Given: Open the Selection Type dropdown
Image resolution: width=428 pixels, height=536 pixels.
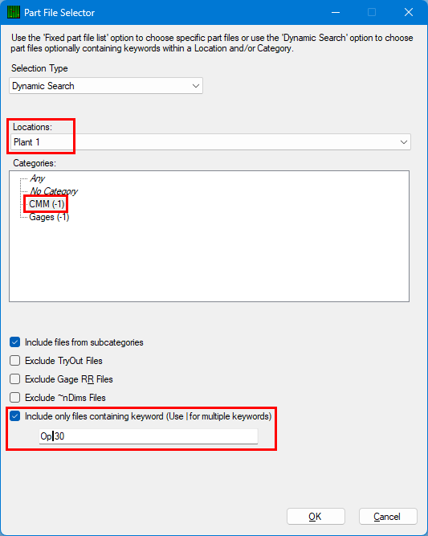Looking at the screenshot, I should 106,86.
